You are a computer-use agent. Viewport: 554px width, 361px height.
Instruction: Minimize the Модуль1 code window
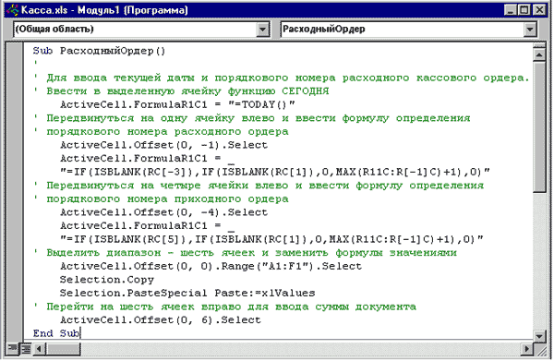pyautogui.click(x=511, y=10)
